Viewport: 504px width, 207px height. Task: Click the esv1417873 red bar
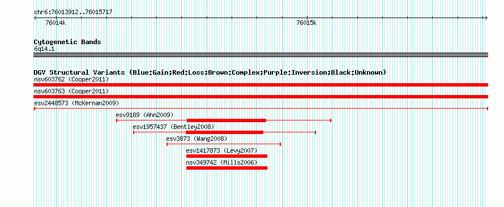pos(227,156)
